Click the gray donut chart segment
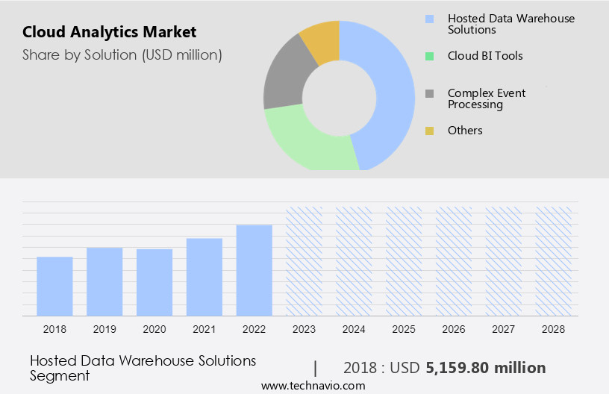Screen dimensions: 609x394 coord(284,82)
